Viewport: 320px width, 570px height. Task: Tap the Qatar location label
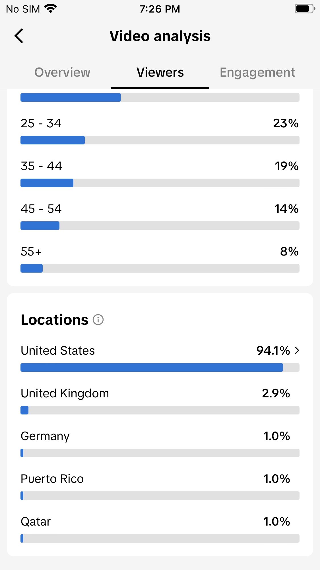coord(36,522)
